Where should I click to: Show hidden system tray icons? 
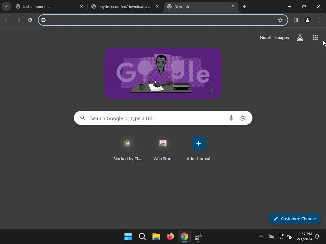pos(261,236)
